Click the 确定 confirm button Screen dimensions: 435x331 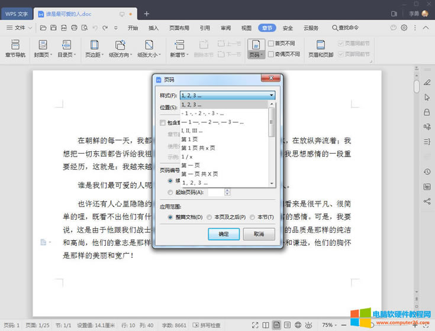coord(223,234)
